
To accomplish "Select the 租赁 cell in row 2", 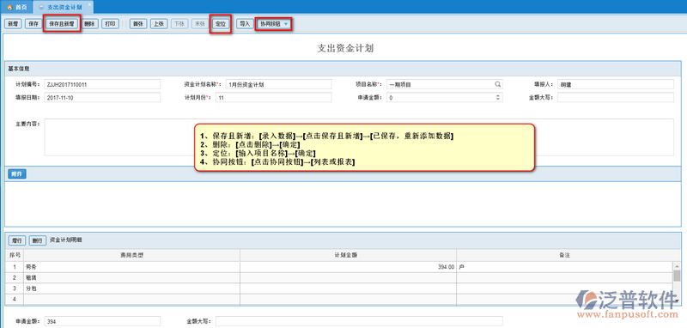I will tap(132, 277).
